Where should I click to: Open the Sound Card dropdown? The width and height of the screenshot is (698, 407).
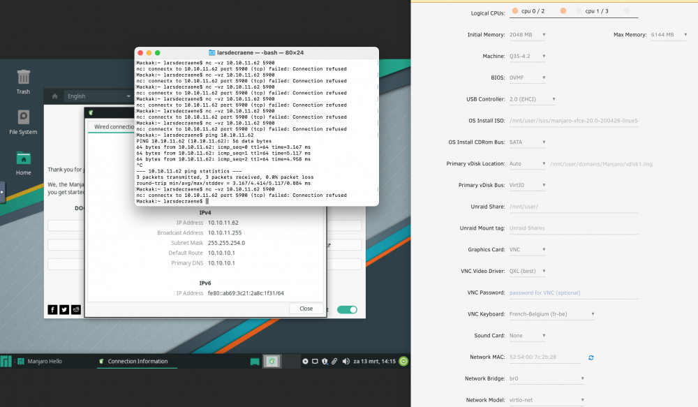pyautogui.click(x=528, y=336)
